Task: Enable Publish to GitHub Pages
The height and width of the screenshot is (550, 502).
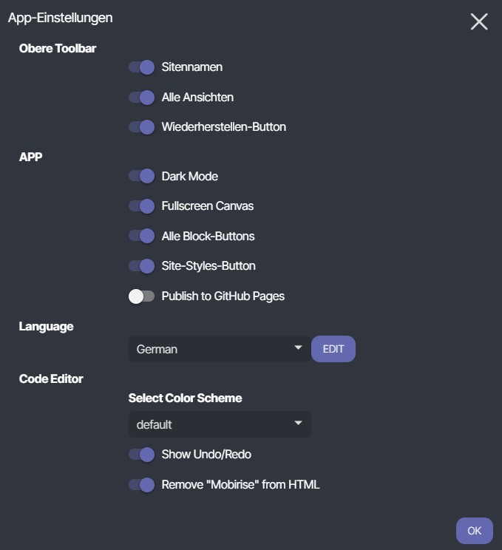Action: tap(141, 296)
